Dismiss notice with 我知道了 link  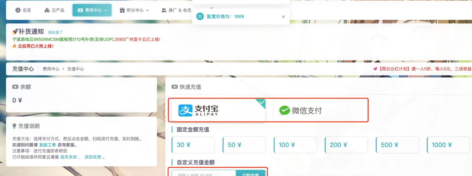click(55, 32)
